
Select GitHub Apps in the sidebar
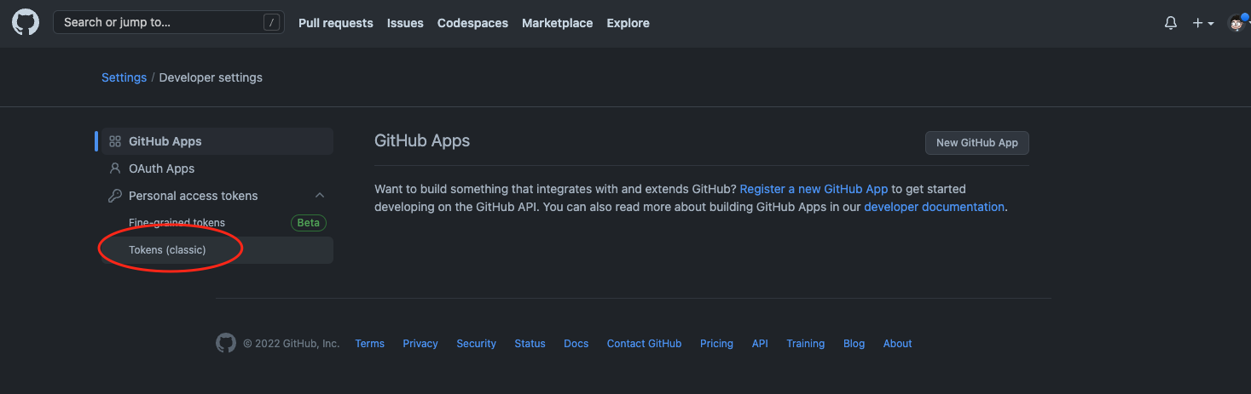(217, 141)
